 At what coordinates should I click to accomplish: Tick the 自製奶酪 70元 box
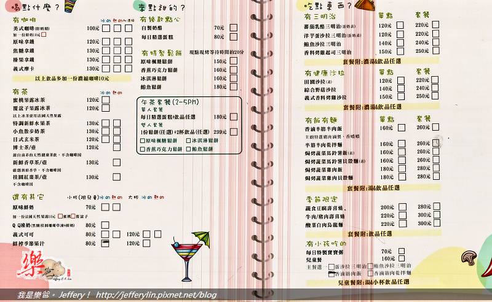(x=234, y=28)
